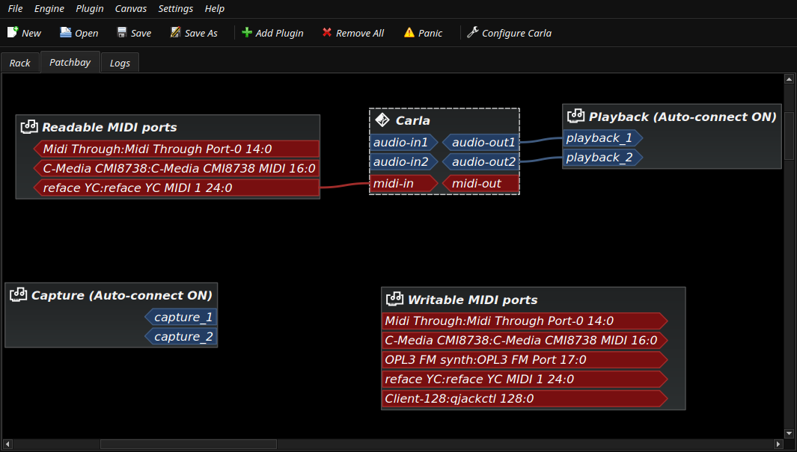This screenshot has height=452, width=797.
Task: Click the vertical scrollbar up arrow
Action: click(789, 78)
